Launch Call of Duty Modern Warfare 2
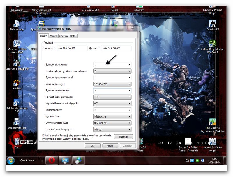The height and width of the screenshot is (177, 233). click(x=213, y=47)
